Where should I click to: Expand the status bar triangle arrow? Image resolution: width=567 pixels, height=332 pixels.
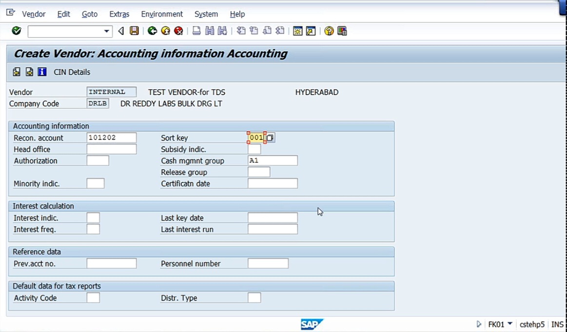(x=479, y=324)
